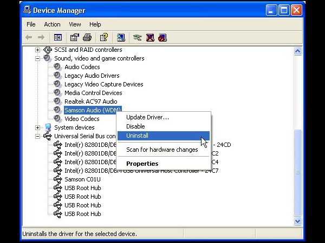The height and width of the screenshot is (243, 325).
Task: Toggle the console tree pane icon
Action: [x=58, y=38]
